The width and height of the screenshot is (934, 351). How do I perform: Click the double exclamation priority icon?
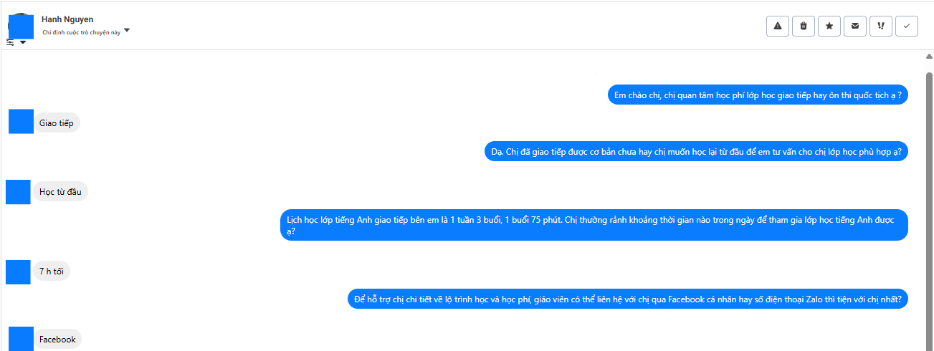point(881,26)
